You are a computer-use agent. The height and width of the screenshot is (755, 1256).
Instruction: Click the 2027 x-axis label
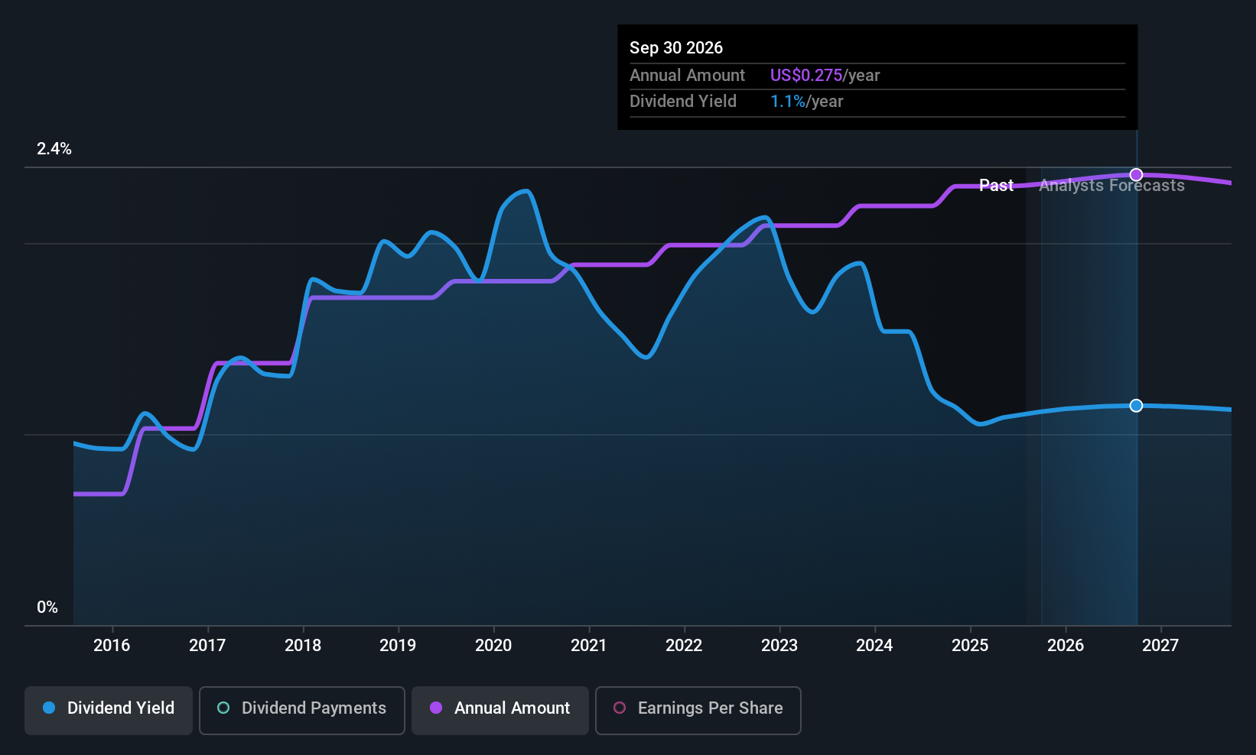click(x=1160, y=646)
